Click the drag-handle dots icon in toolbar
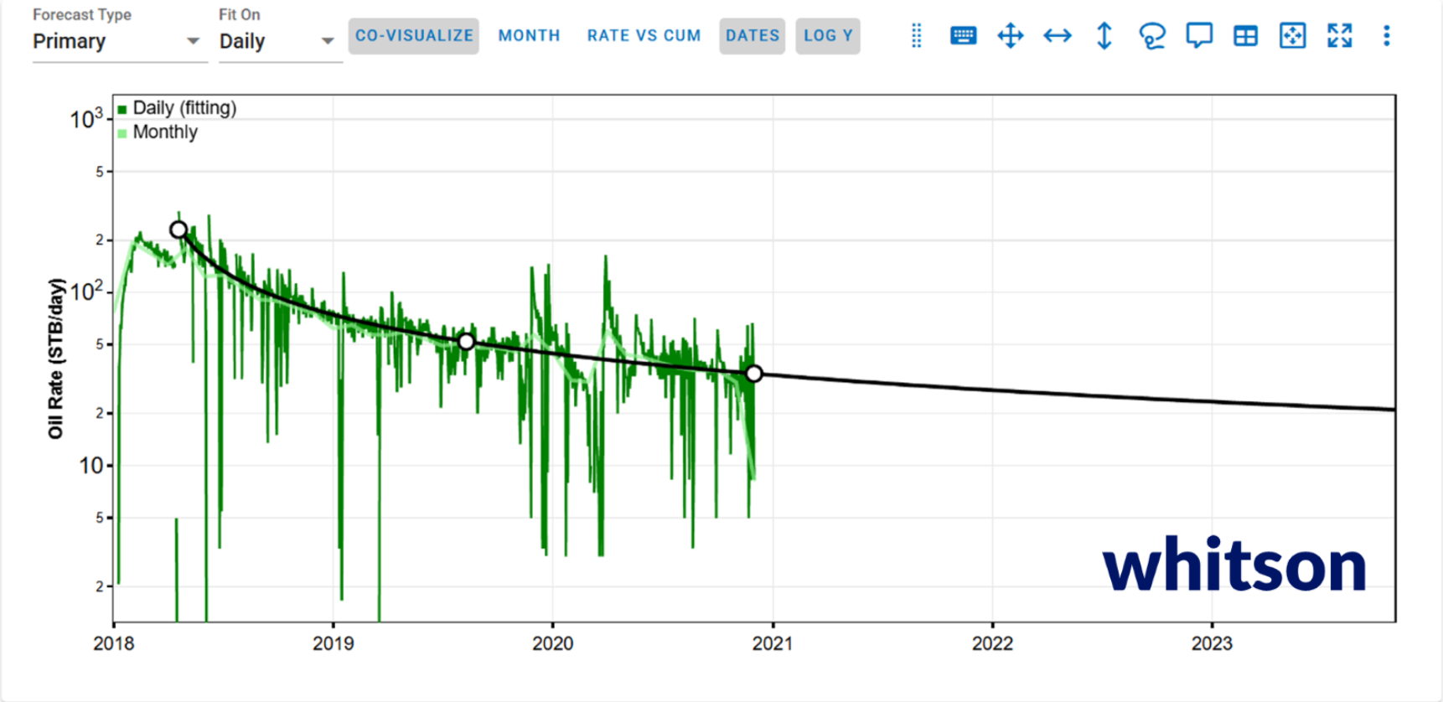This screenshot has height=702, width=1443. click(x=916, y=36)
